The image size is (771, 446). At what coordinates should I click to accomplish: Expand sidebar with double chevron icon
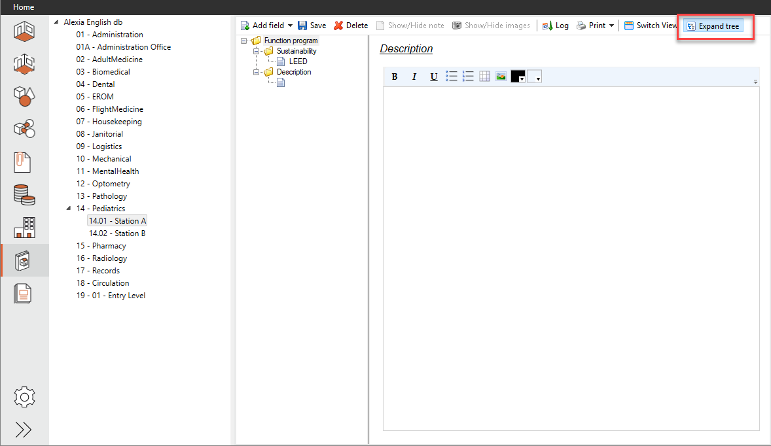tap(24, 429)
